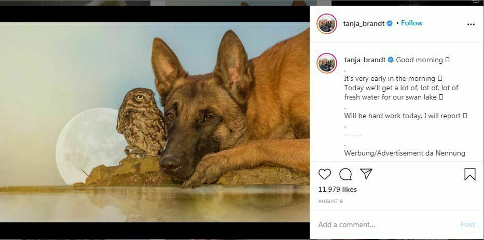
Task: Click the profile avatar beside the caption
Action: (x=327, y=63)
